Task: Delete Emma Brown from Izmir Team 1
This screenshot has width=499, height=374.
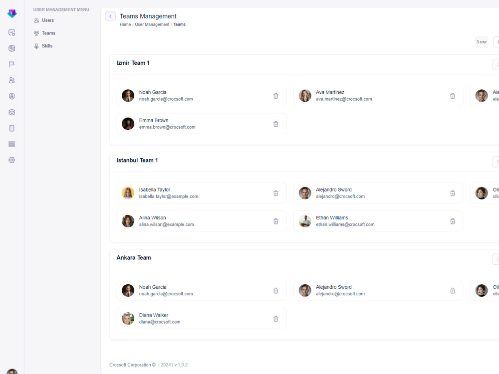Action: (x=275, y=124)
